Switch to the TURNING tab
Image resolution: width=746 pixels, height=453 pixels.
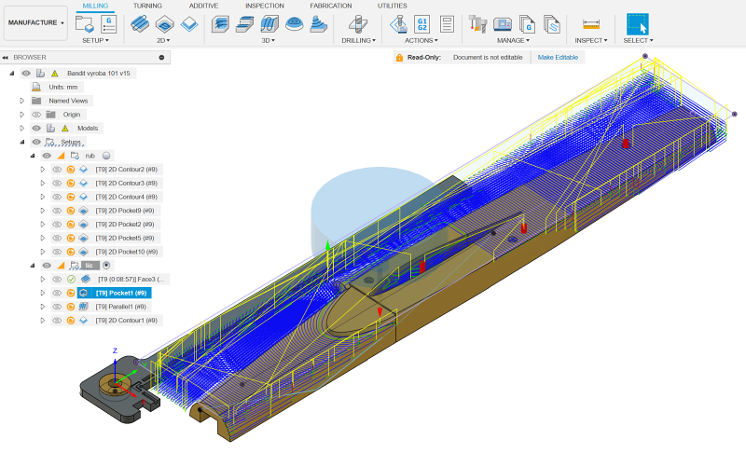click(147, 6)
